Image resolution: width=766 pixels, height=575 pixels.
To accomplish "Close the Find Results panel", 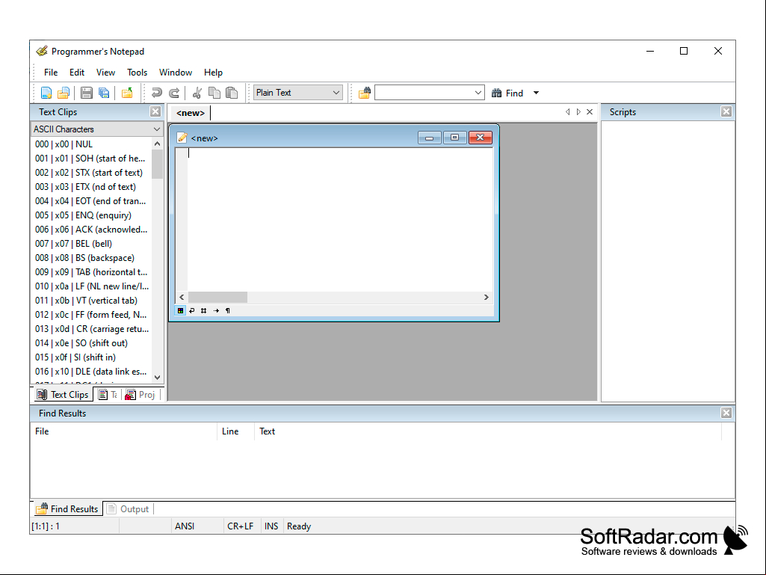I will 726,413.
